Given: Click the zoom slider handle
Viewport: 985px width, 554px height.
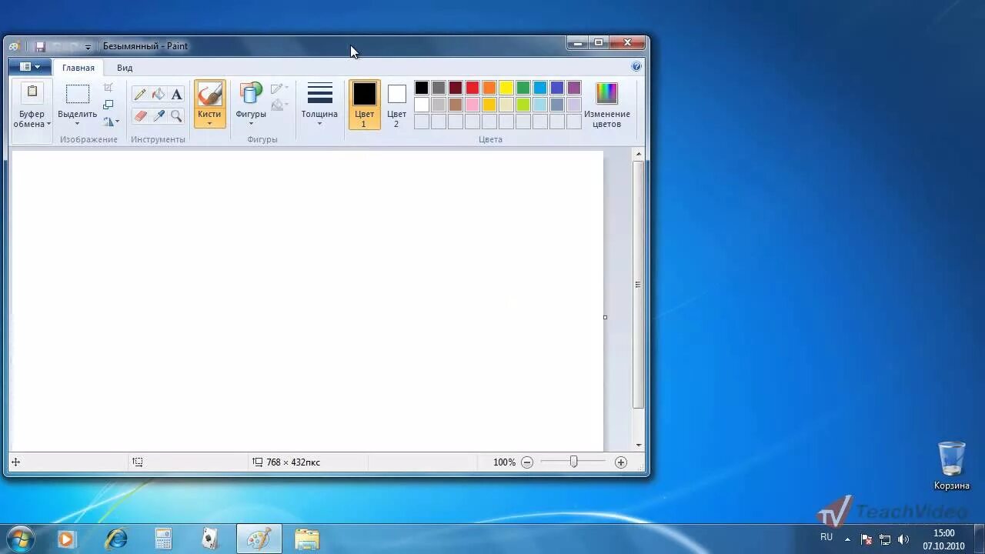Looking at the screenshot, I should pos(573,462).
